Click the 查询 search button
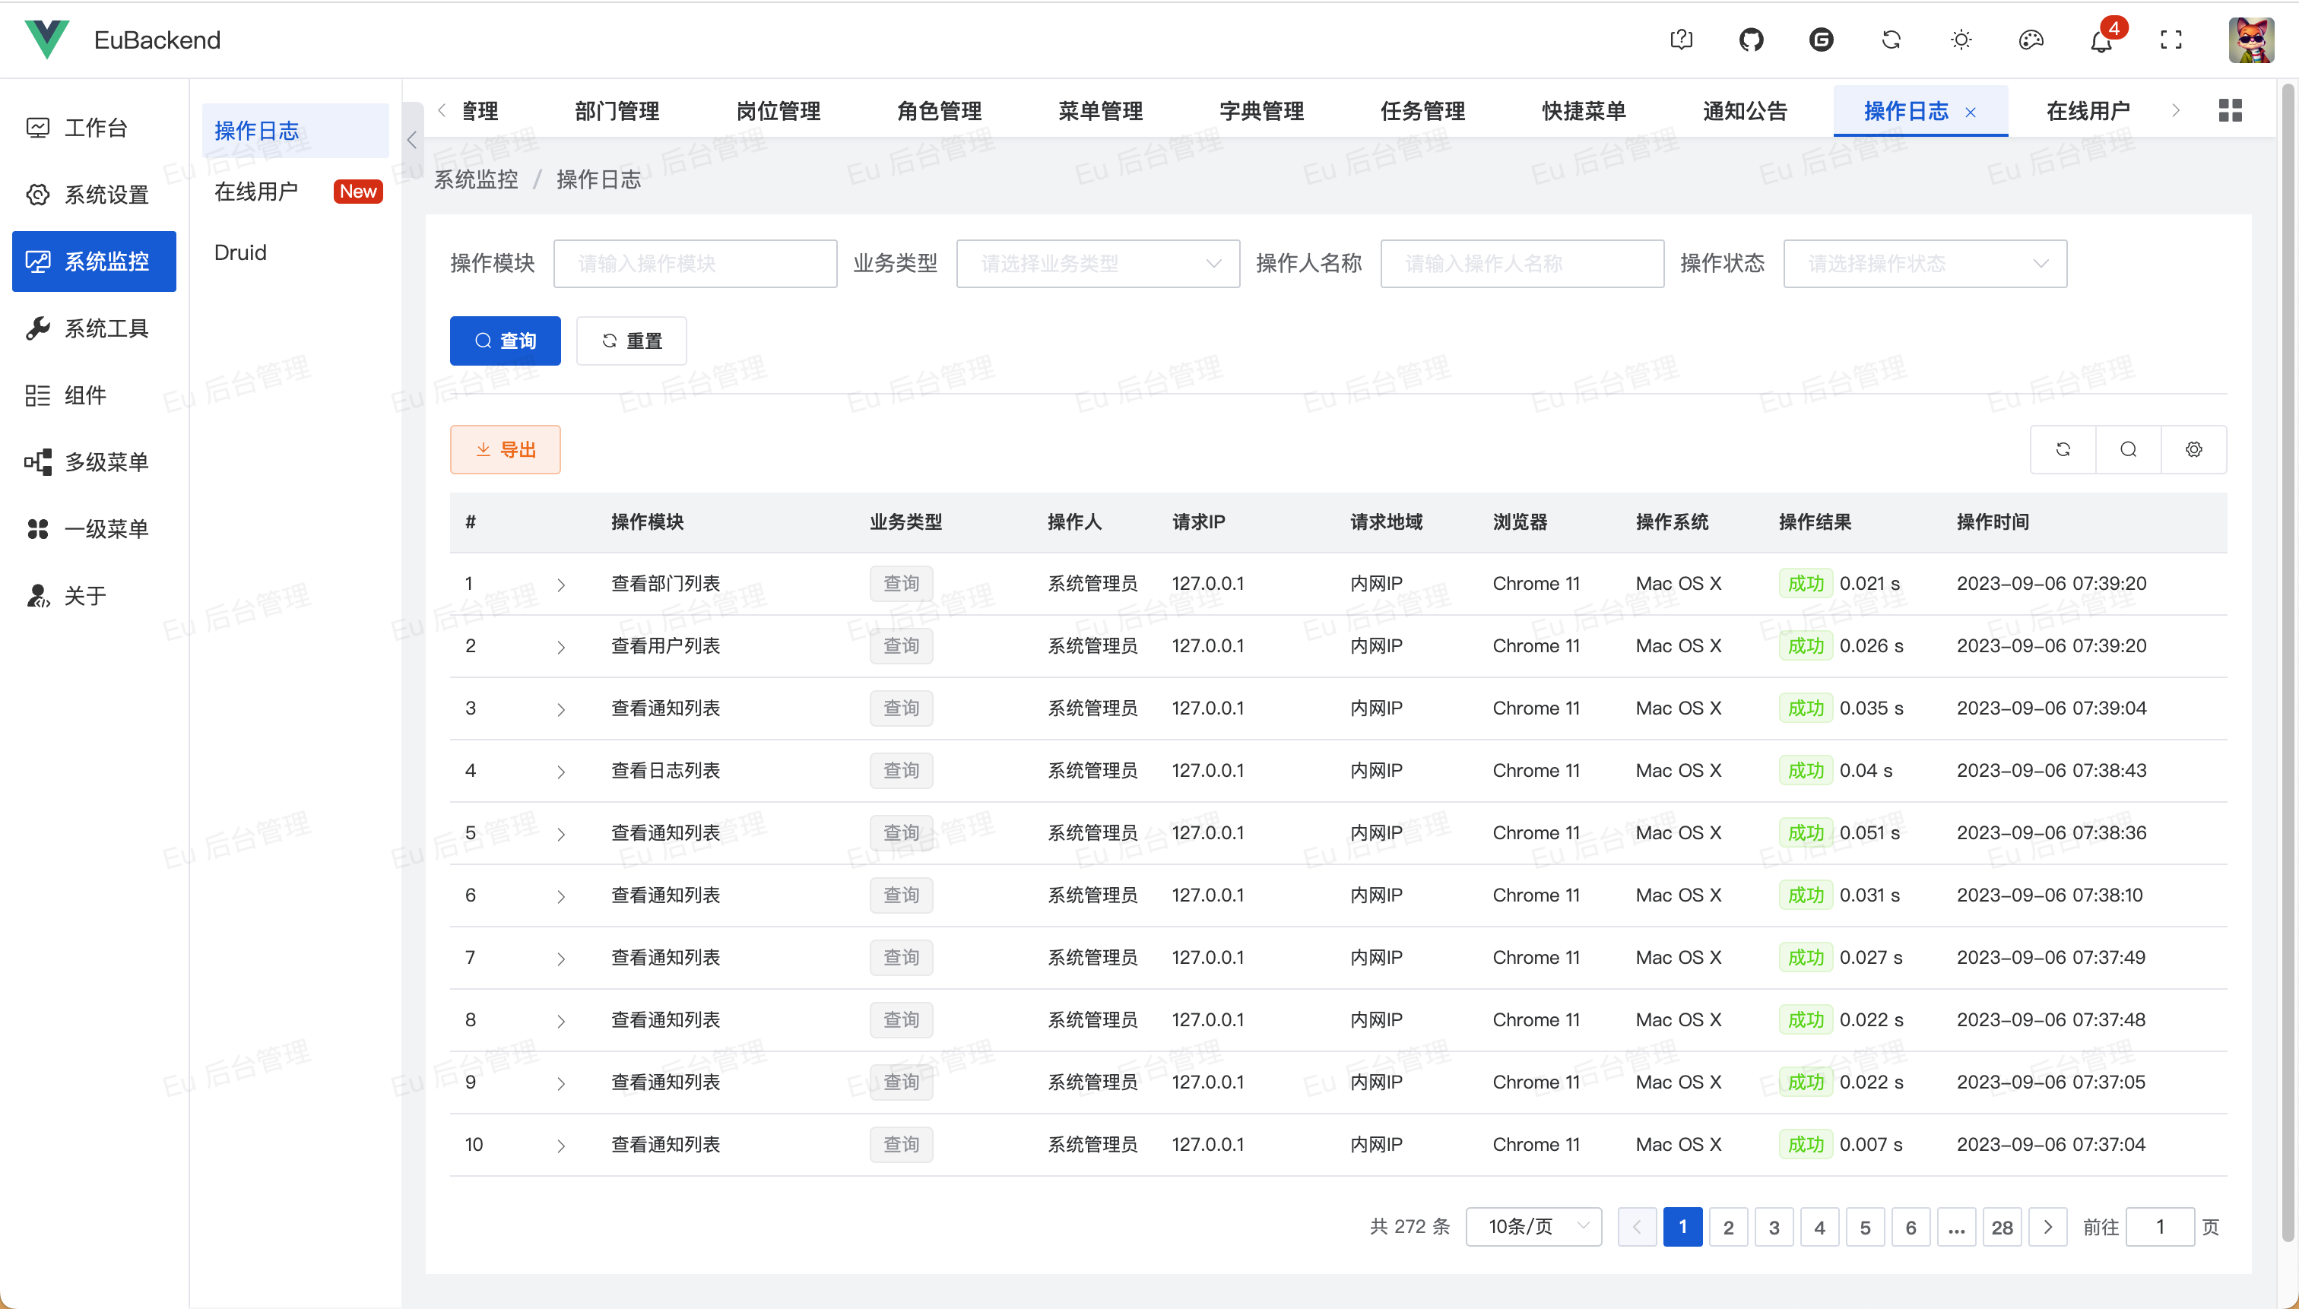 pyautogui.click(x=506, y=341)
